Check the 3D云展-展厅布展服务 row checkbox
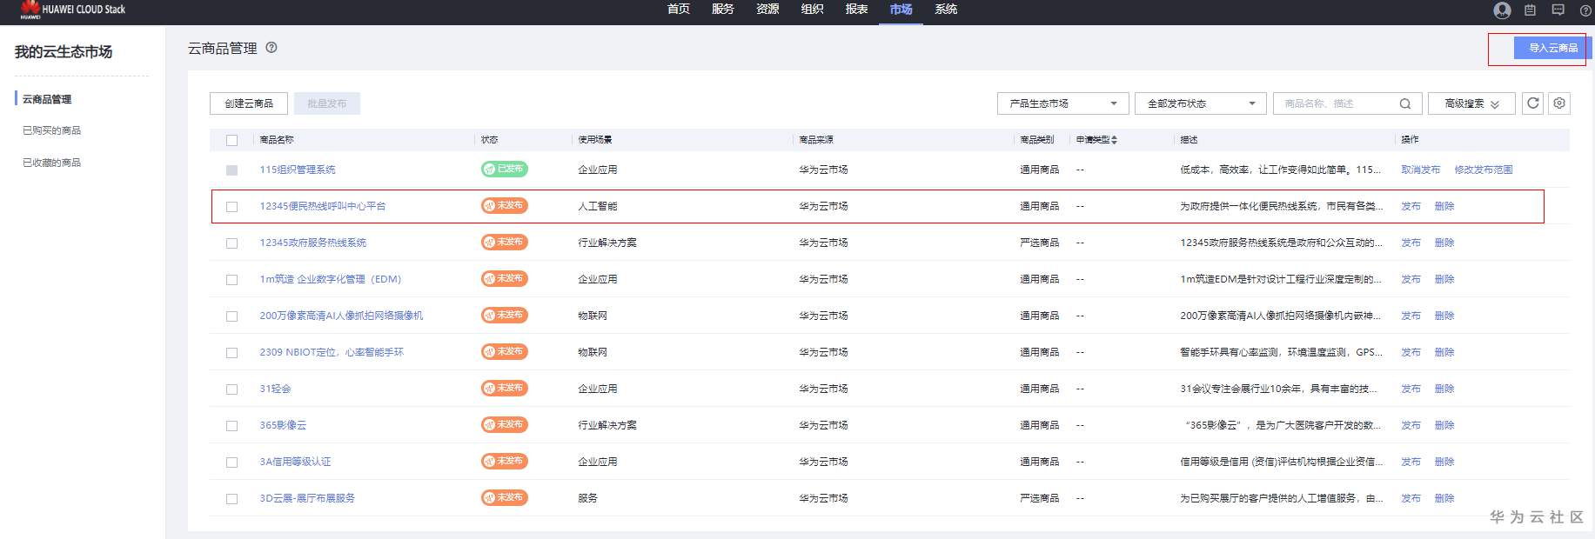Screen dimensions: 1595x539 [231, 499]
